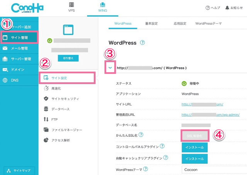The image size is (247, 175).
Task: Switch to the WordPressテーマ tab
Action: (x=208, y=24)
